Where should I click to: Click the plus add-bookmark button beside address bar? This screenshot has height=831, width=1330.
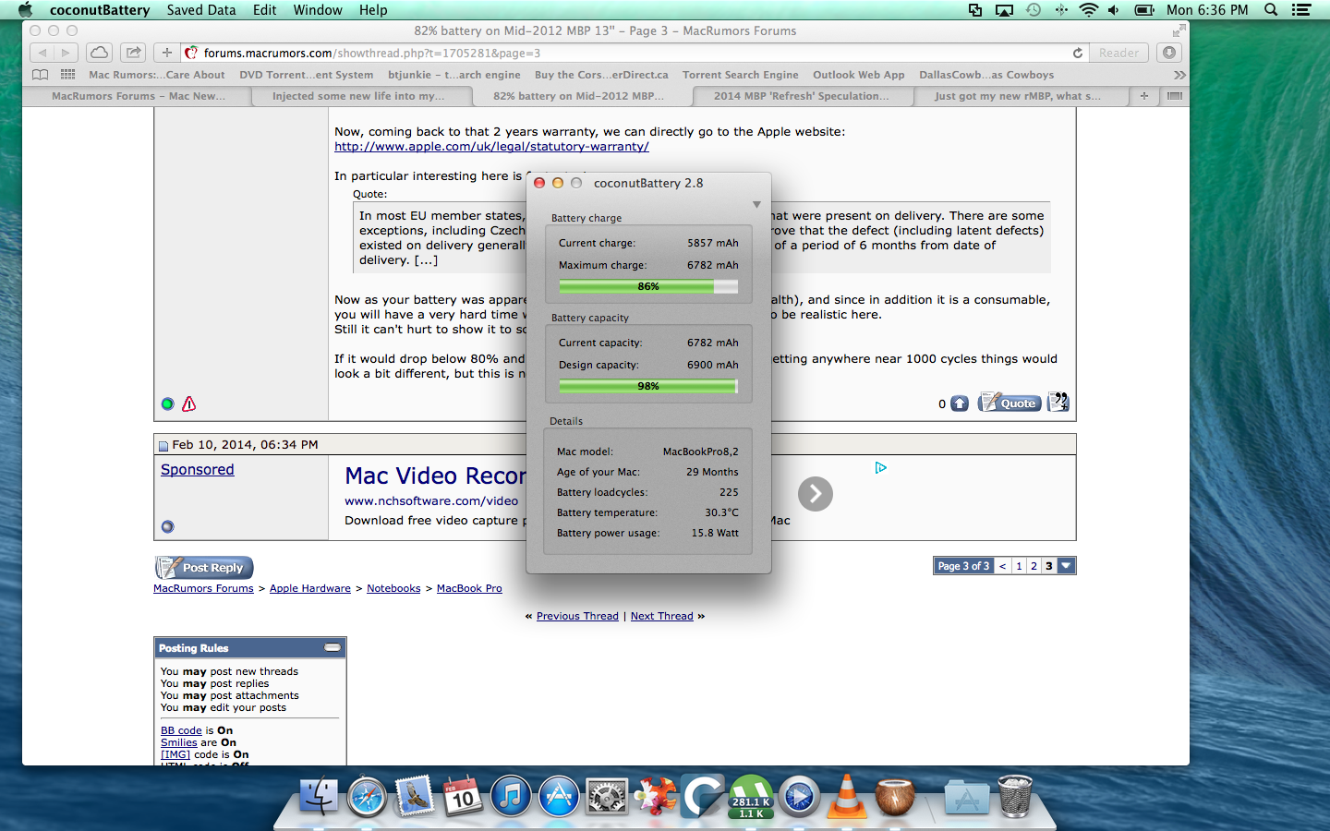[x=166, y=53]
